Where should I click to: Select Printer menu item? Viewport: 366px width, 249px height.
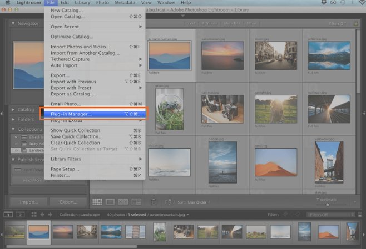tap(95, 175)
